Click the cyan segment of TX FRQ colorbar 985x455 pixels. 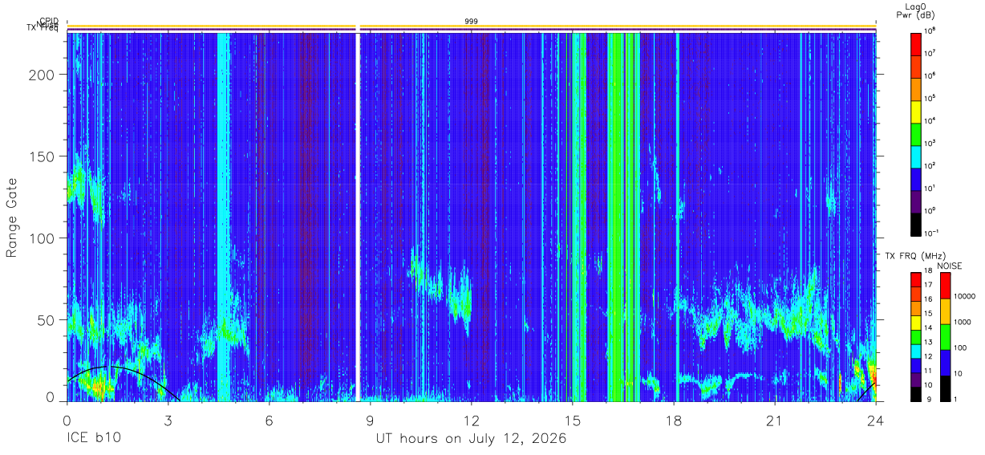pos(916,351)
